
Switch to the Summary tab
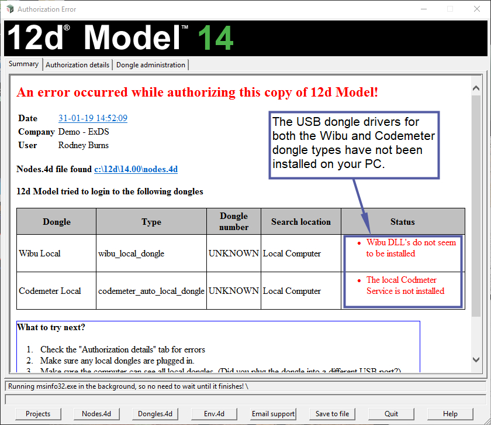23,64
